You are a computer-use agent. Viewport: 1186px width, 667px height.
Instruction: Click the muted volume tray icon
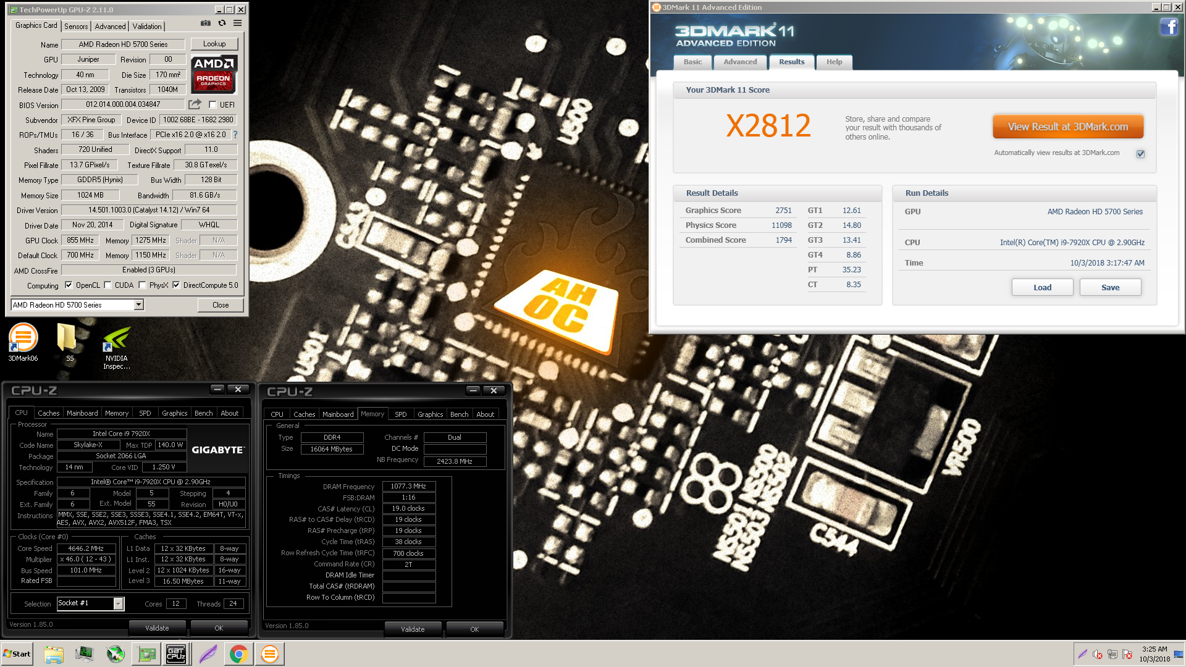click(x=1098, y=655)
